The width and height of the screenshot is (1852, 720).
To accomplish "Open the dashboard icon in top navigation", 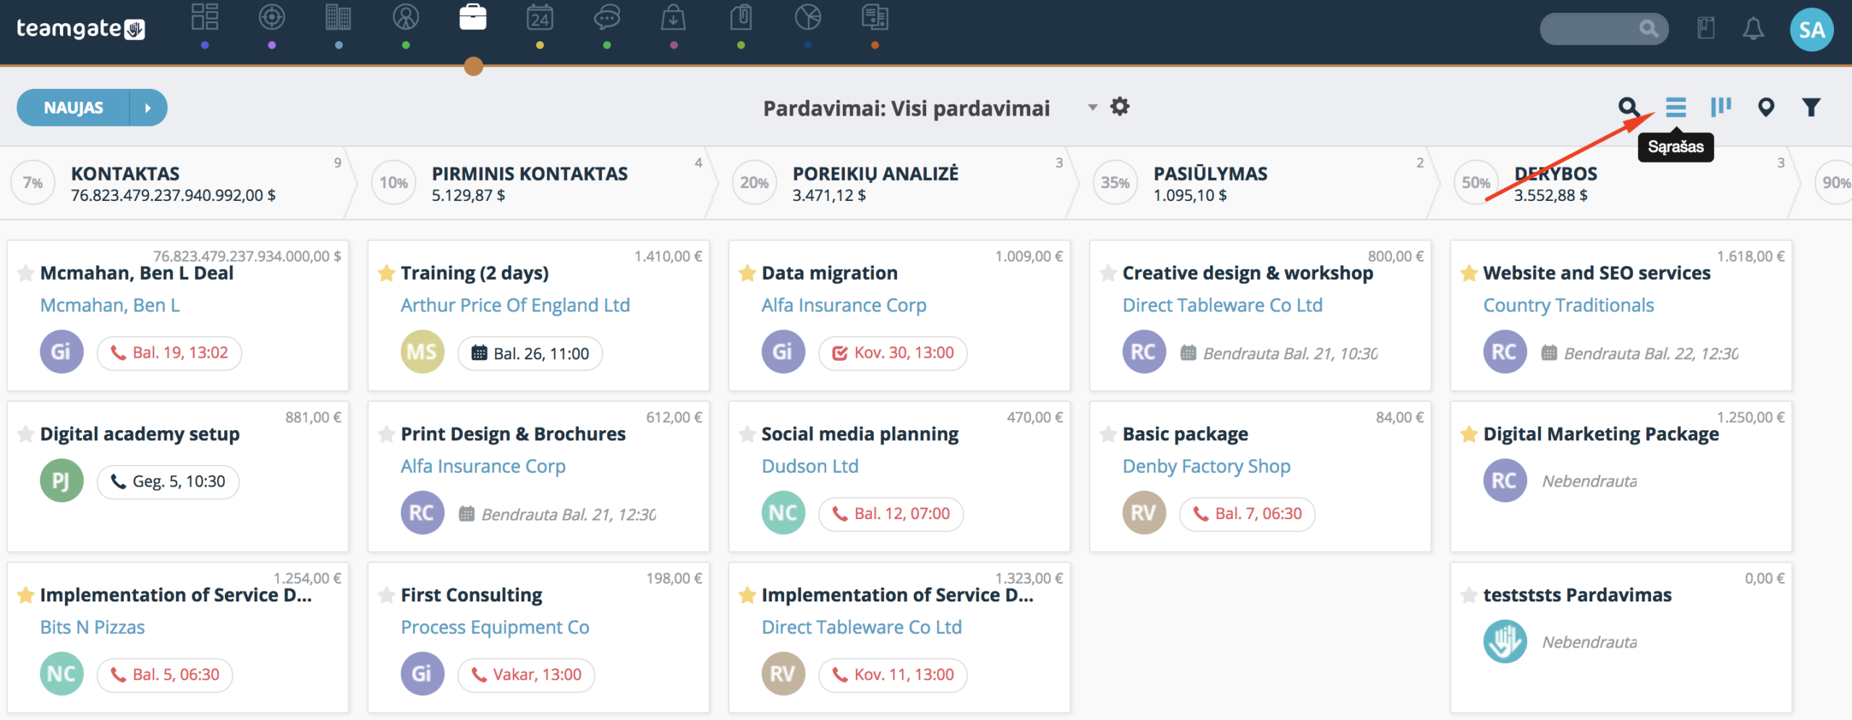I will [205, 17].
